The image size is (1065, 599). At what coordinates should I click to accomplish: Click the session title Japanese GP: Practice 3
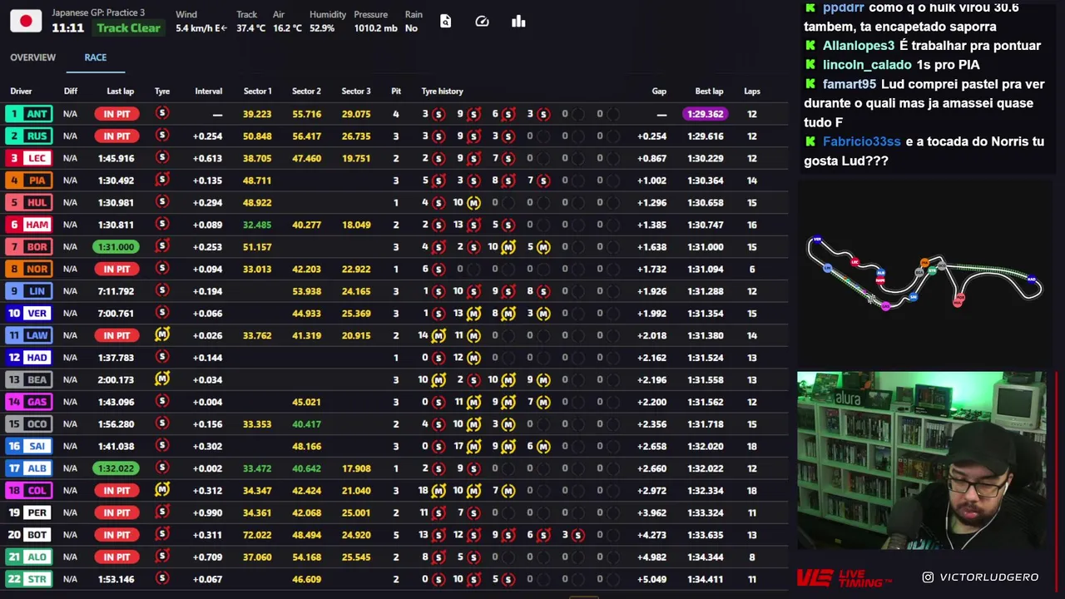click(x=98, y=12)
